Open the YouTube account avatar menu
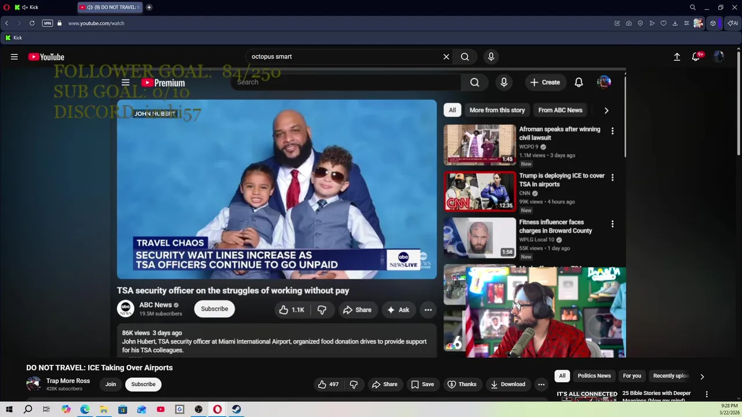742x417 pixels. (x=719, y=57)
